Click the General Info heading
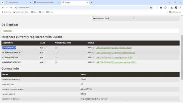 (10, 69)
